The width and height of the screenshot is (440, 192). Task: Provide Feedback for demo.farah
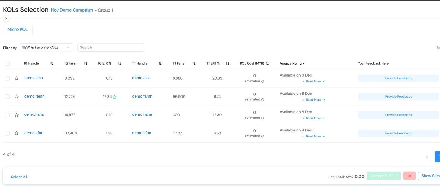coord(398,97)
